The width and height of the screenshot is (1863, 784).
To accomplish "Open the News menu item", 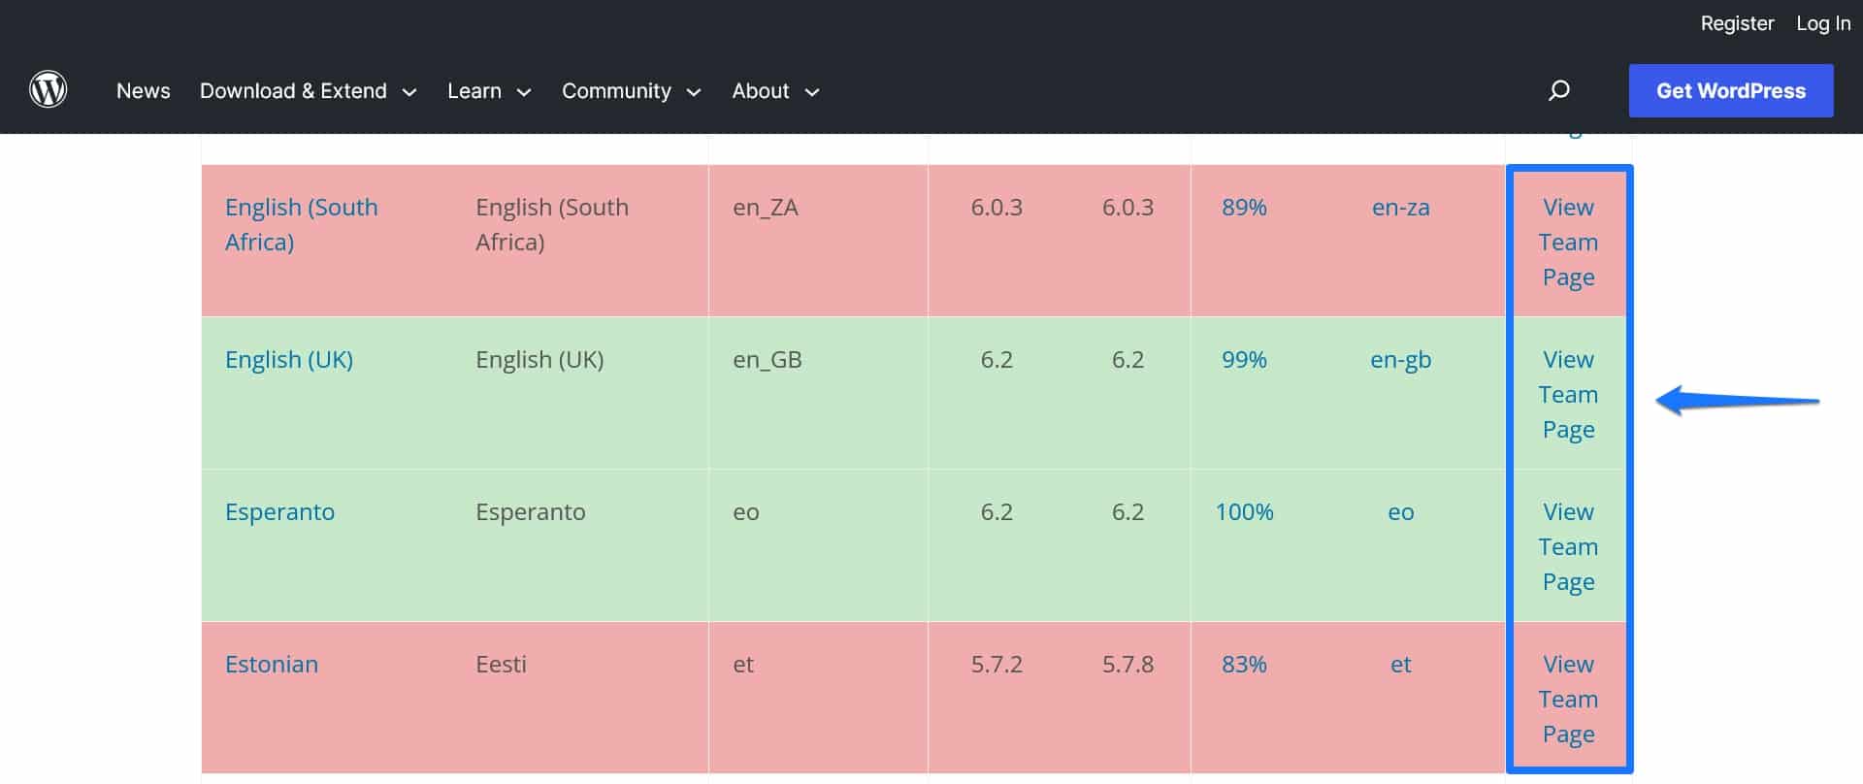I will 143,91.
